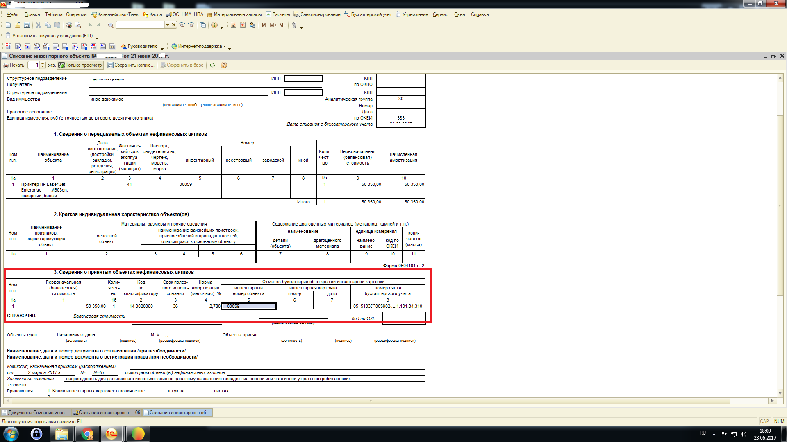Click the volume speaker tray icon
This screenshot has height=442, width=787.
point(744,434)
